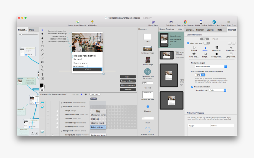Viewport: 254px width, 158px height.
Task: Open the Animation type dropdown
Action: point(217,90)
